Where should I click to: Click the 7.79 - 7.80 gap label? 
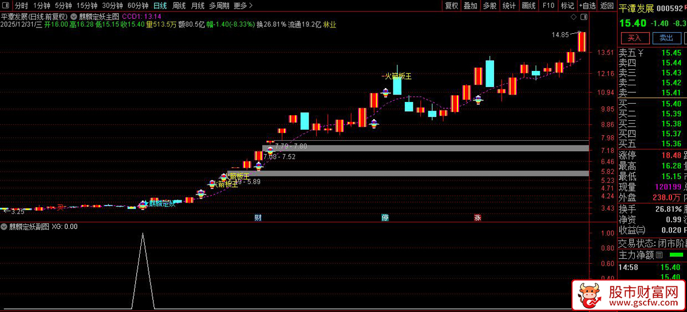[x=291, y=147]
